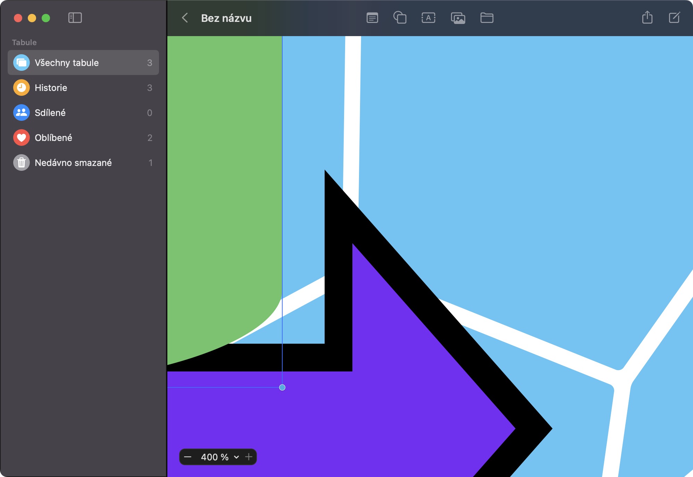Image resolution: width=693 pixels, height=477 pixels.
Task: Click the share board icon
Action: point(647,17)
